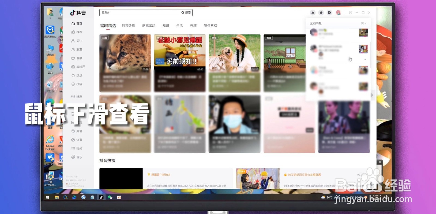
Task: Open the 美食 woman with dog video
Action: [235, 53]
